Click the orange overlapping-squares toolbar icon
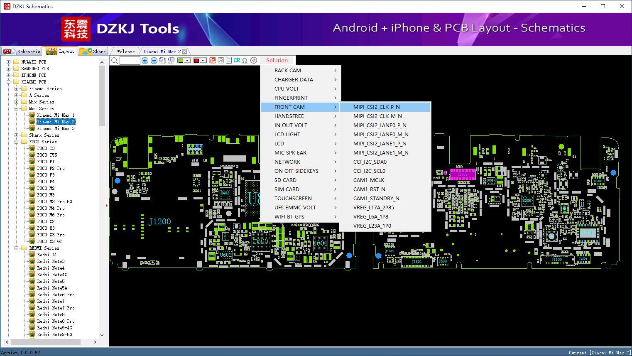 (213, 60)
